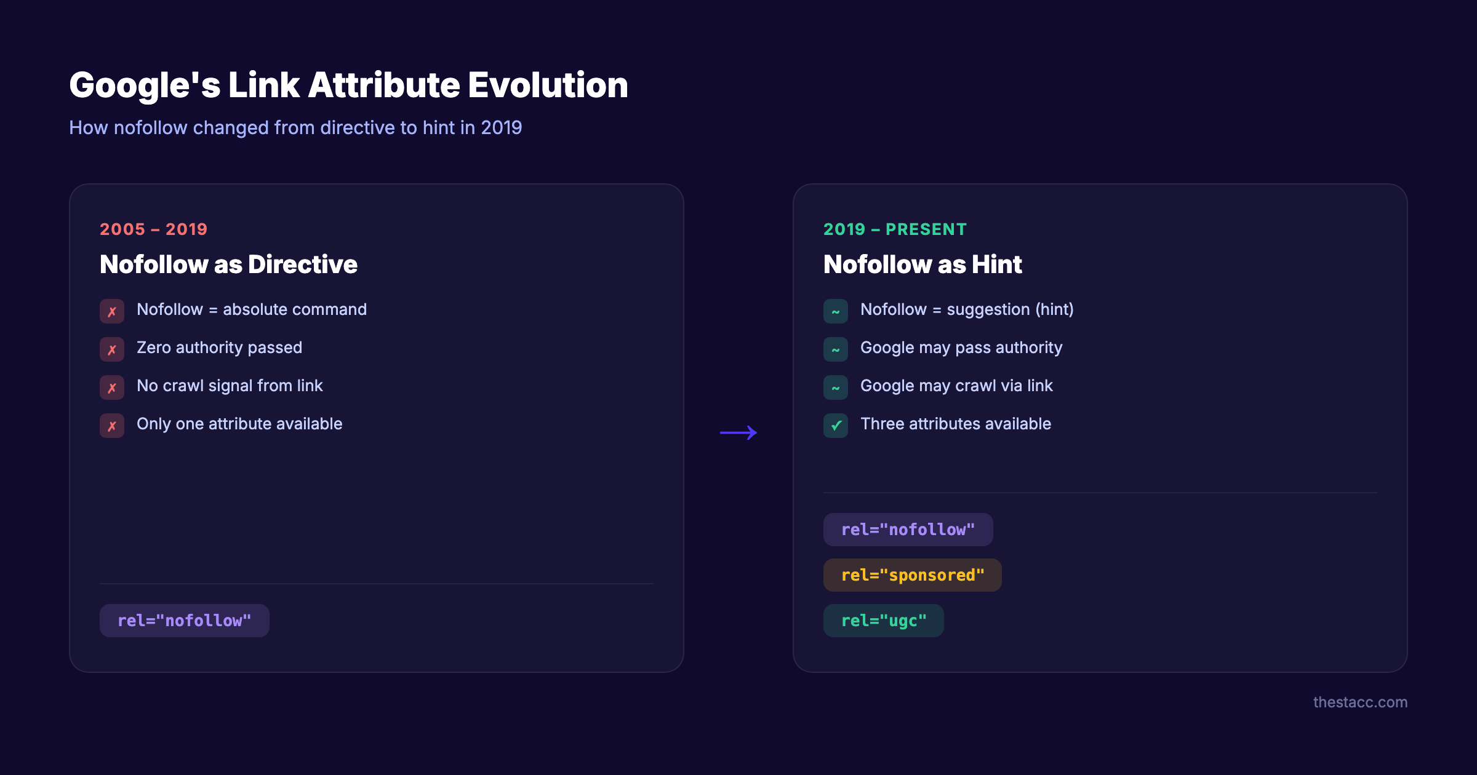The image size is (1477, 775).
Task: Click the red X icon beside 'No crawl signal from link'
Action: (111, 387)
